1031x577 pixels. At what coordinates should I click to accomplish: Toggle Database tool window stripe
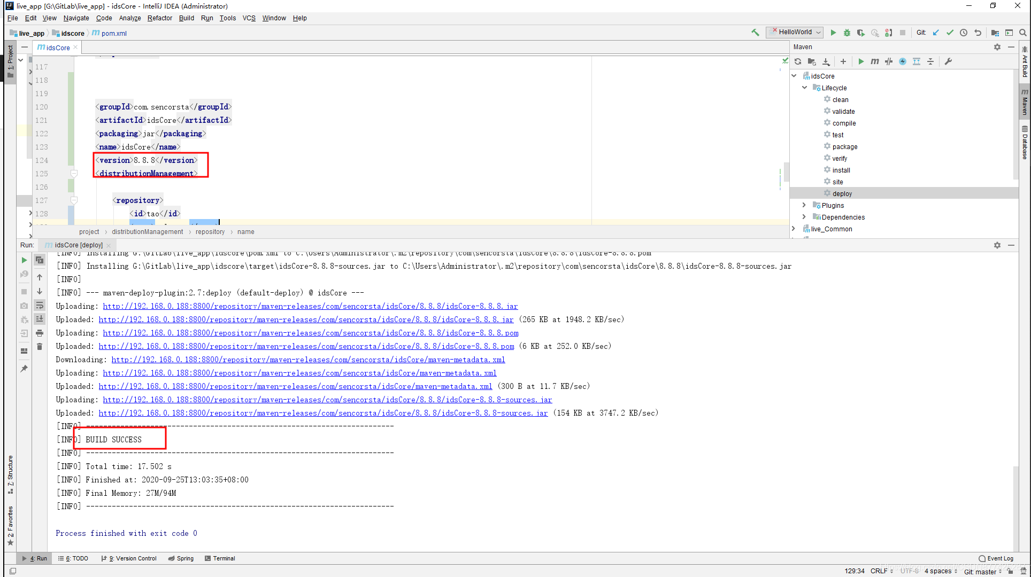pos(1025,143)
